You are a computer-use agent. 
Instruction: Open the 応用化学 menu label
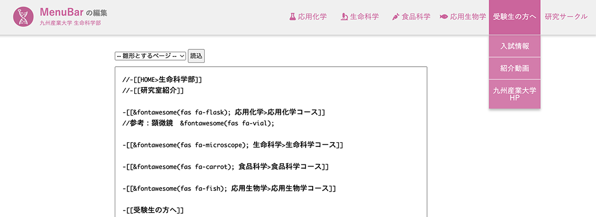[x=313, y=17]
